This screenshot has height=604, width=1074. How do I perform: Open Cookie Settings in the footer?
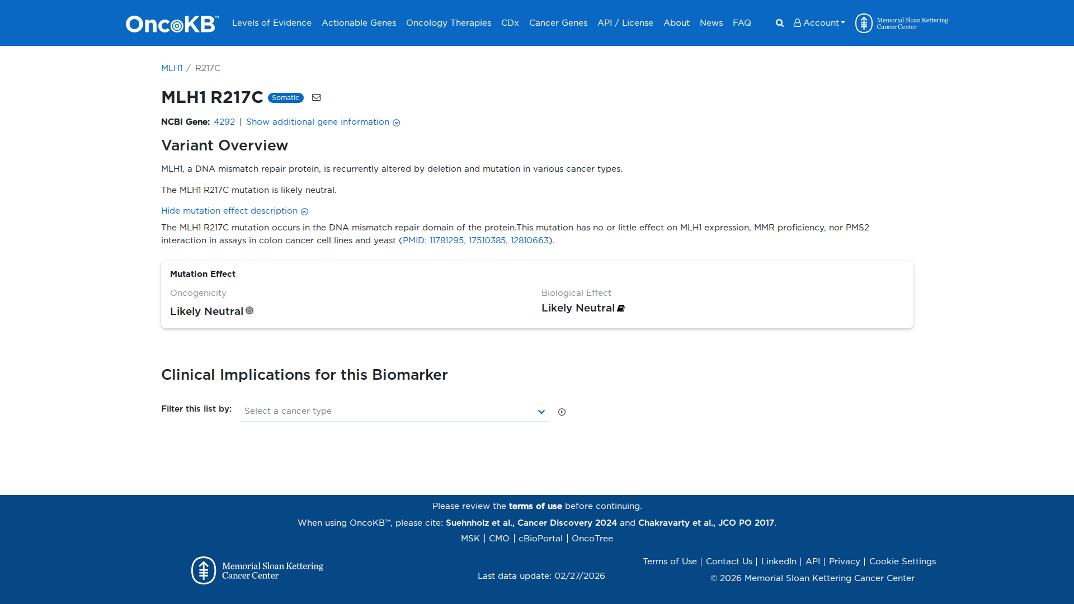point(902,561)
